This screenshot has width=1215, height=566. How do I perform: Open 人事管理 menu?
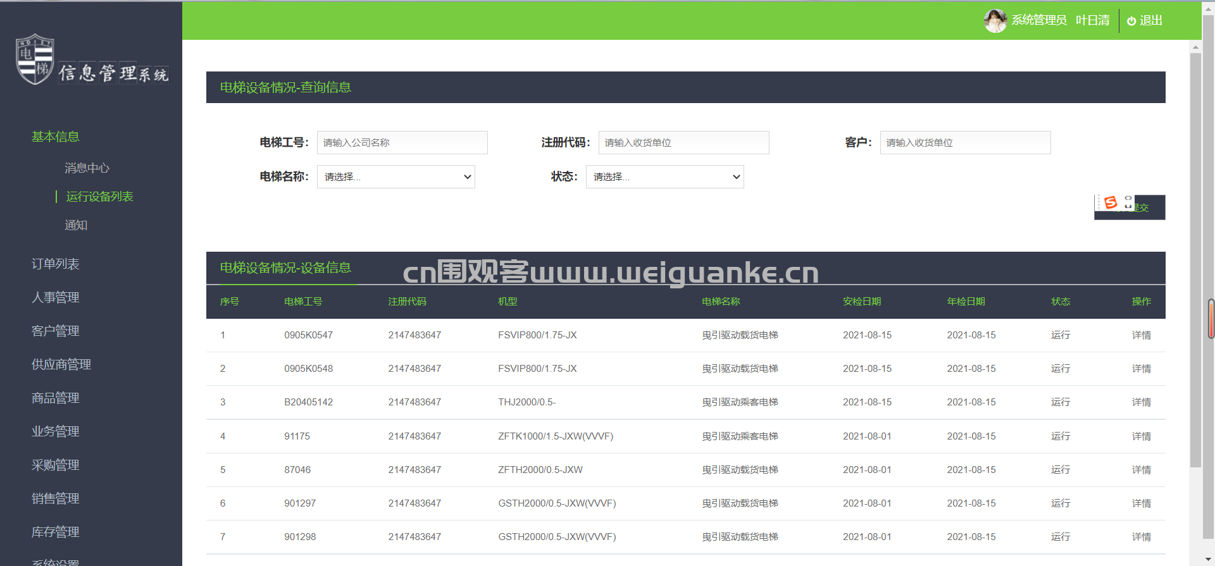click(x=56, y=297)
